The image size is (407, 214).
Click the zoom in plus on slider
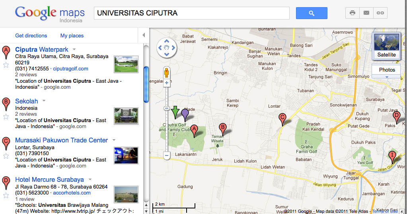point(167,83)
